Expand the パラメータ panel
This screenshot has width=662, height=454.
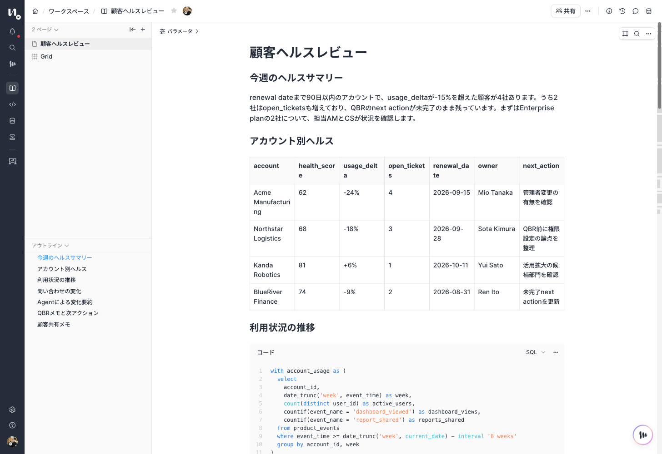[179, 31]
